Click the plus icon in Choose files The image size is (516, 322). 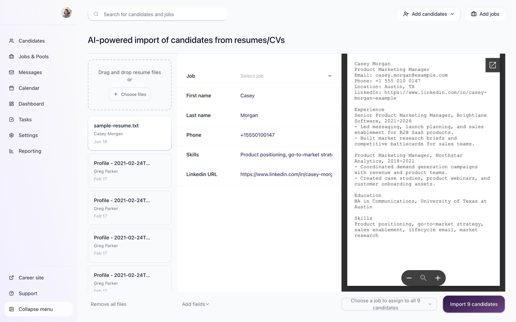click(x=116, y=94)
